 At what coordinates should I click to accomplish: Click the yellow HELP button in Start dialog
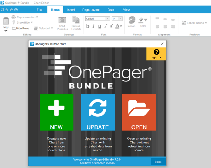[156, 54]
